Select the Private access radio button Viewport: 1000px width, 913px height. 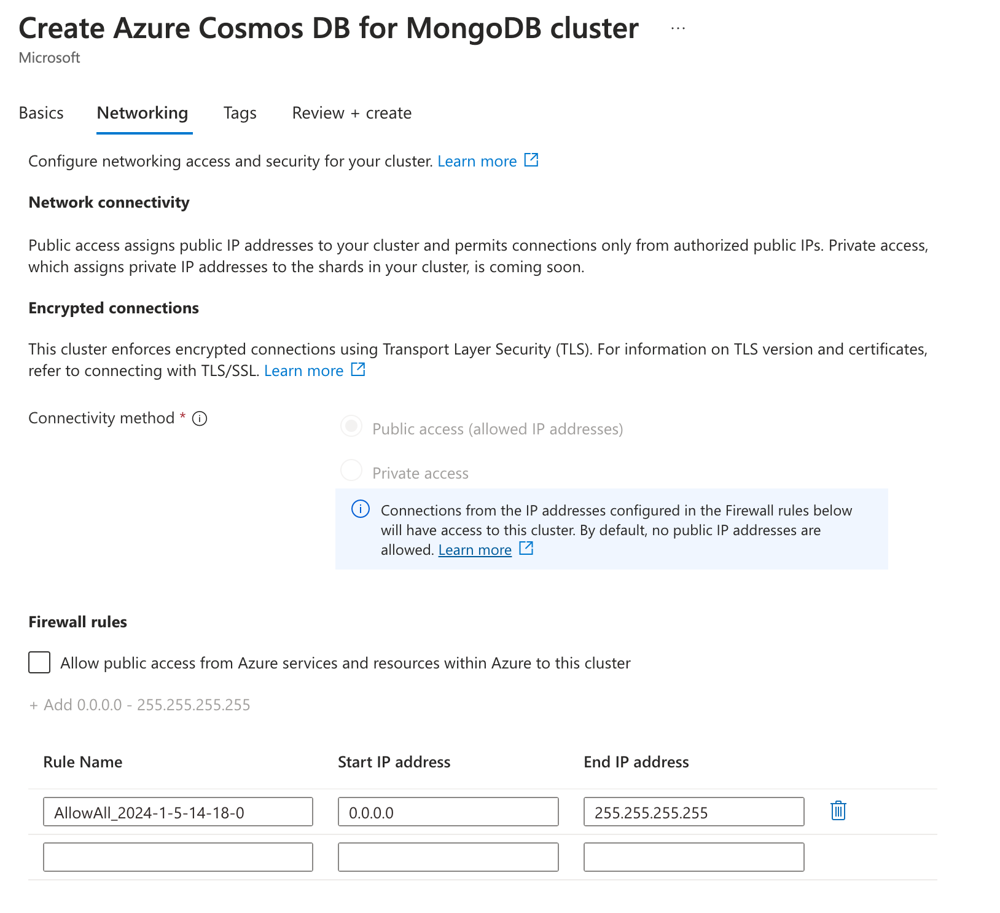[x=351, y=471]
